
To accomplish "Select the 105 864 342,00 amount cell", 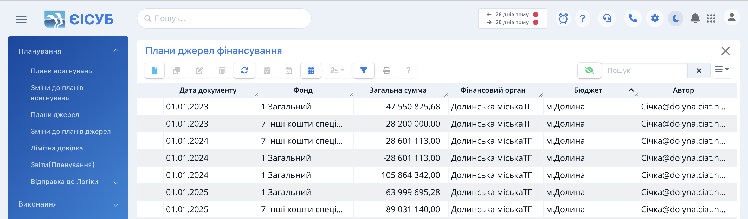I will point(401,175).
